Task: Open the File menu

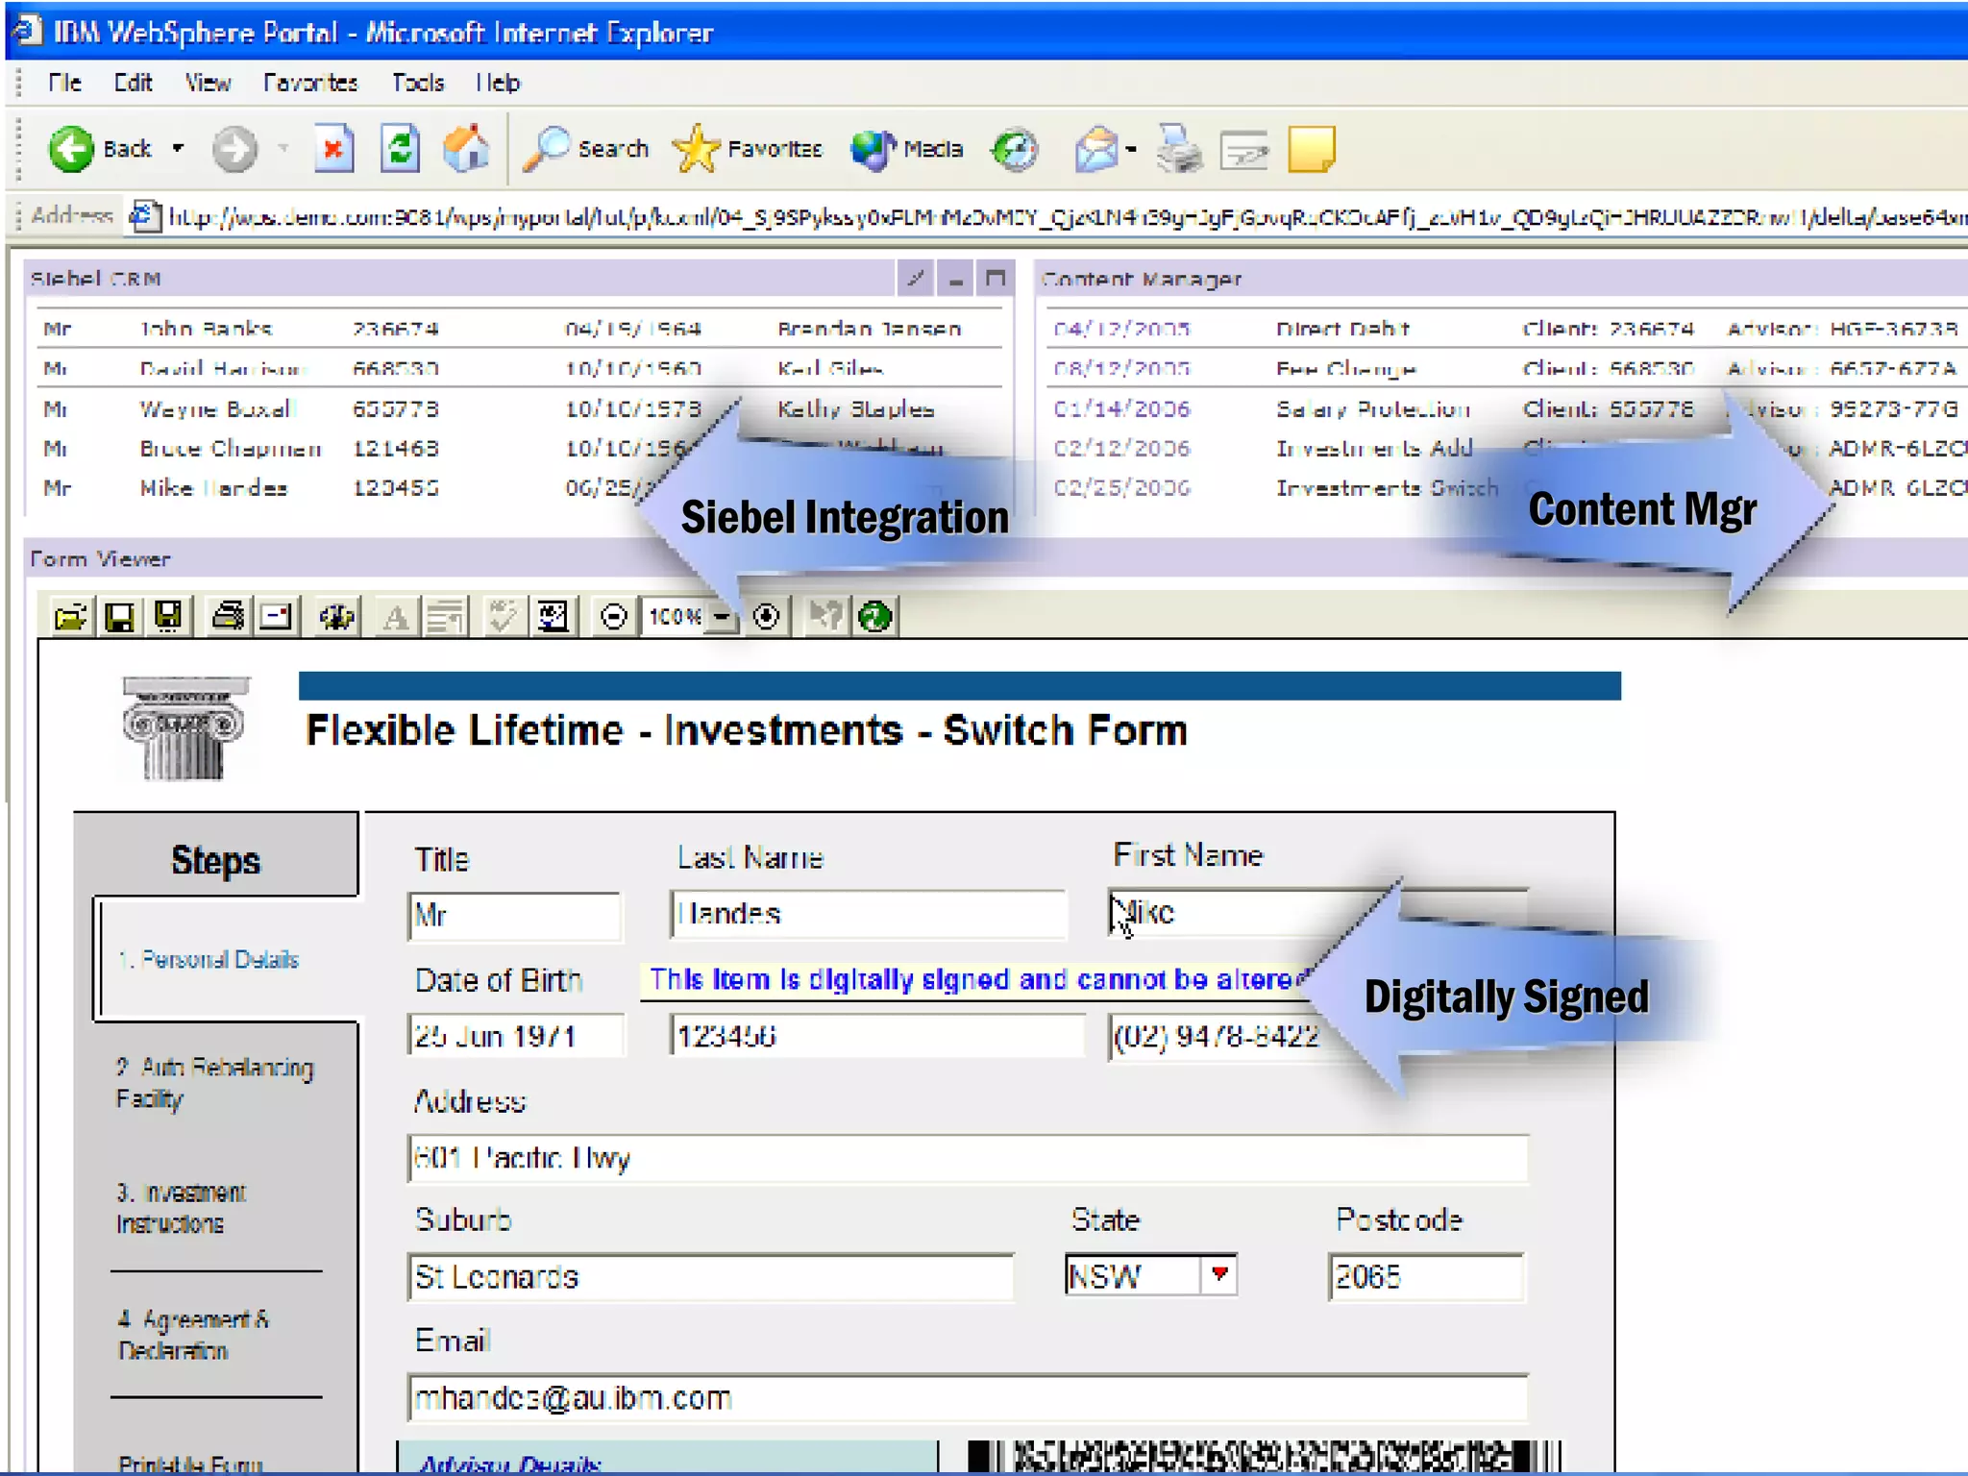Action: 64,83
